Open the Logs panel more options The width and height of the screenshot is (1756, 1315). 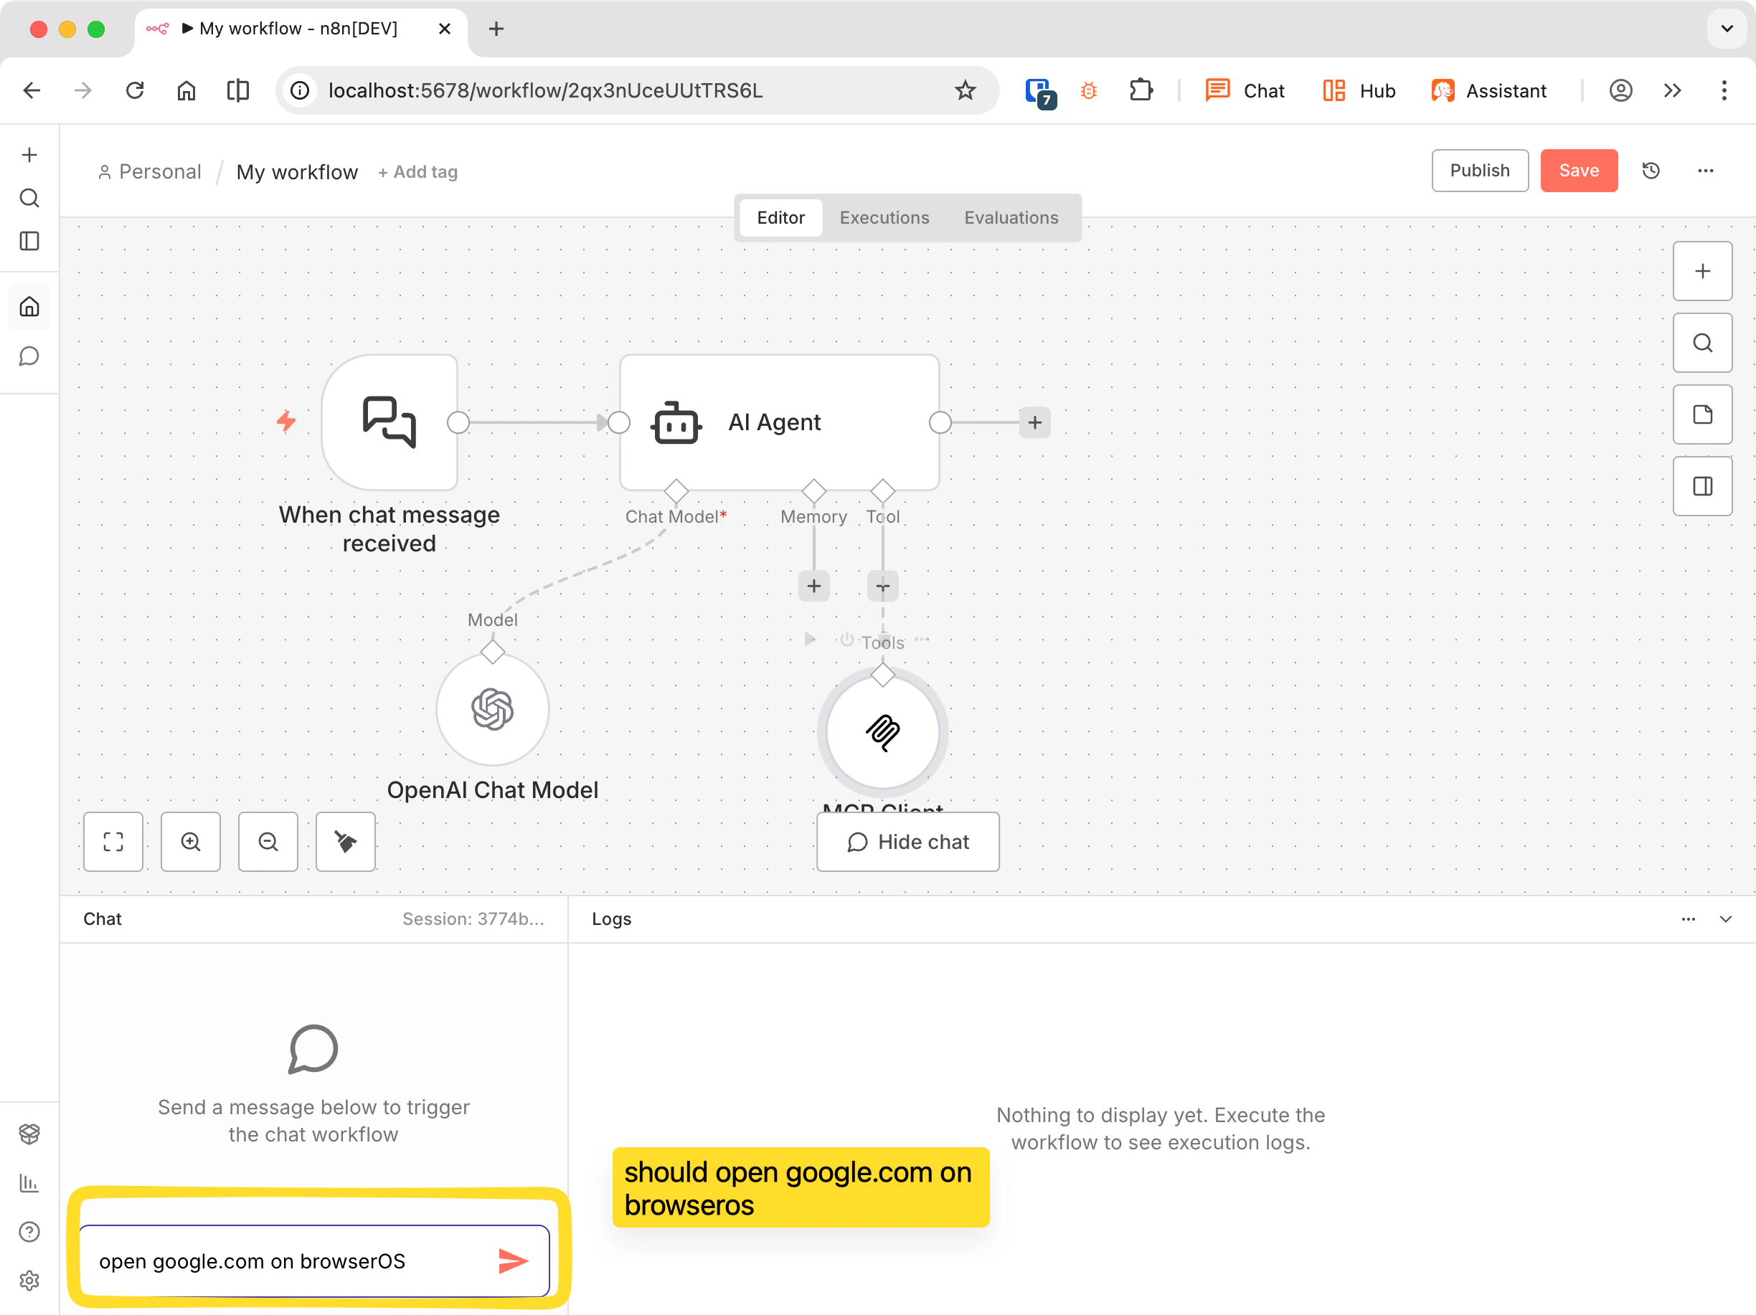1688,919
